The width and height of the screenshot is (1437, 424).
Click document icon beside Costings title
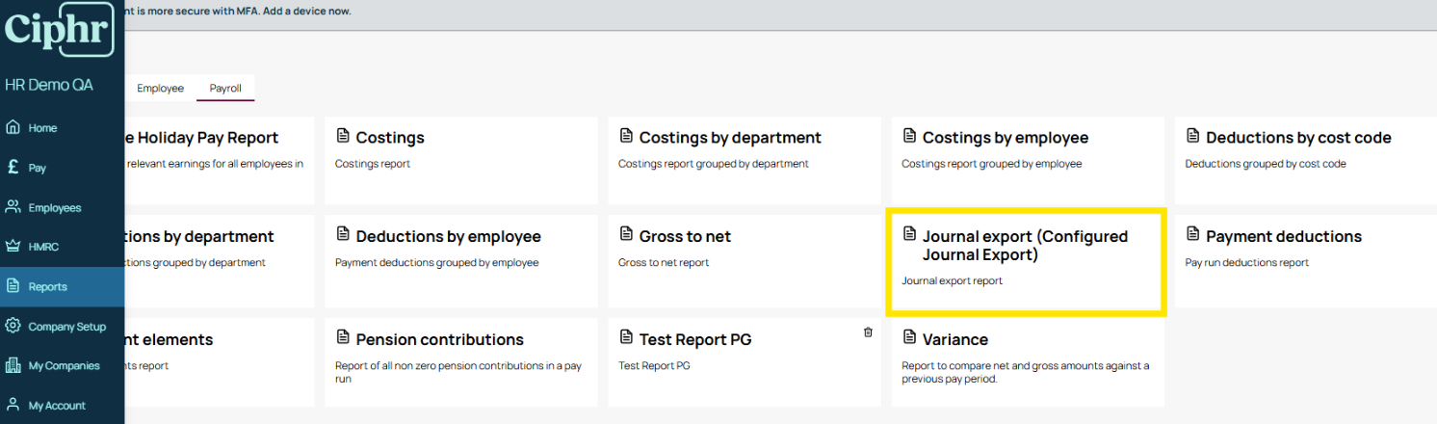tap(342, 136)
